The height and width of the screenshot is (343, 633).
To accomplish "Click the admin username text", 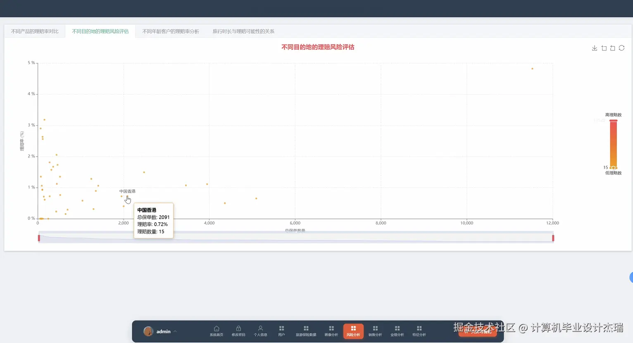I will coord(164,331).
